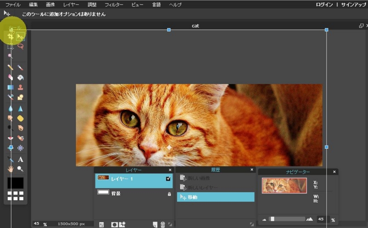Select the Burn hand tool

click(20, 128)
